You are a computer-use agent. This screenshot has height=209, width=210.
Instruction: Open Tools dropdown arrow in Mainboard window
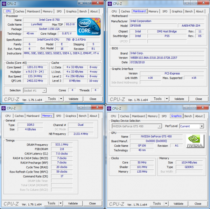click(x=167, y=99)
